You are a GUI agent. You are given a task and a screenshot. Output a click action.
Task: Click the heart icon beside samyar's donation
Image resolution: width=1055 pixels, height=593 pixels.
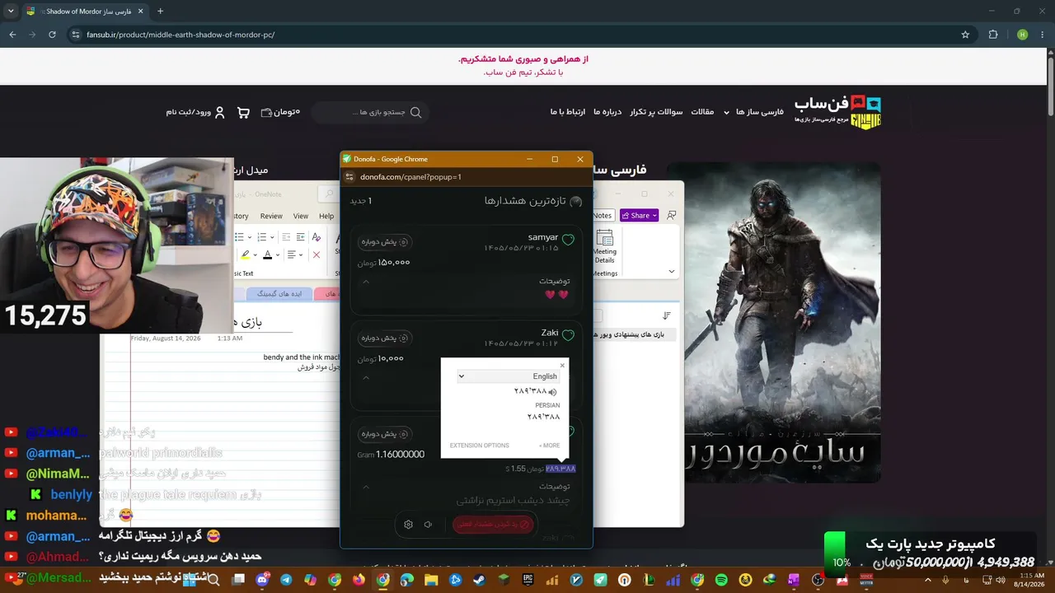568,240
